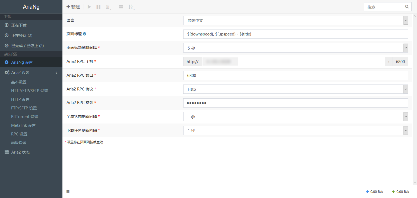Click the pause toolbar icon
The width and height of the screenshot is (417, 198).
coord(98,7)
